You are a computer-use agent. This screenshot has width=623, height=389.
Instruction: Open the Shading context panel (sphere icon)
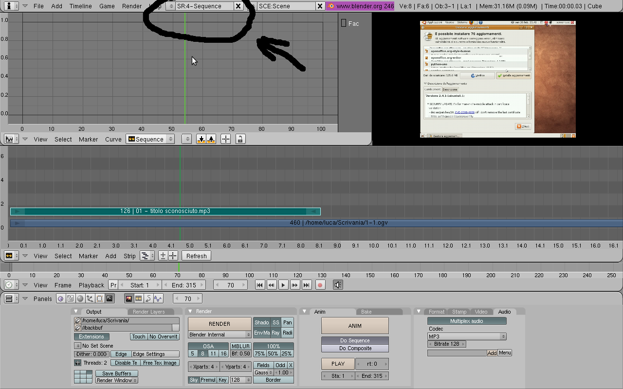tap(80, 299)
